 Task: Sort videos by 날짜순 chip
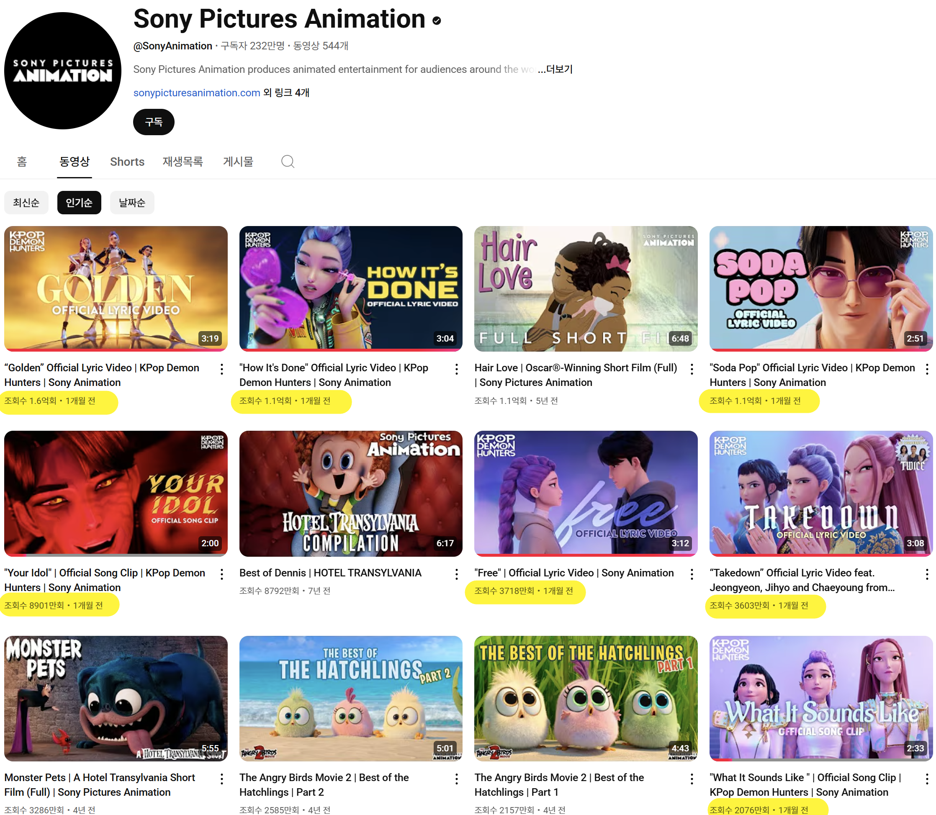click(132, 202)
